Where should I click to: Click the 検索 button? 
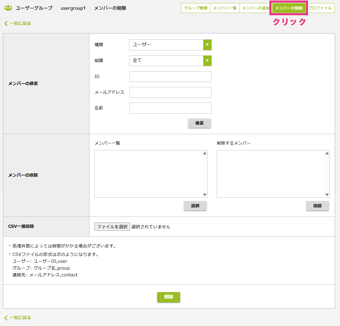200,123
